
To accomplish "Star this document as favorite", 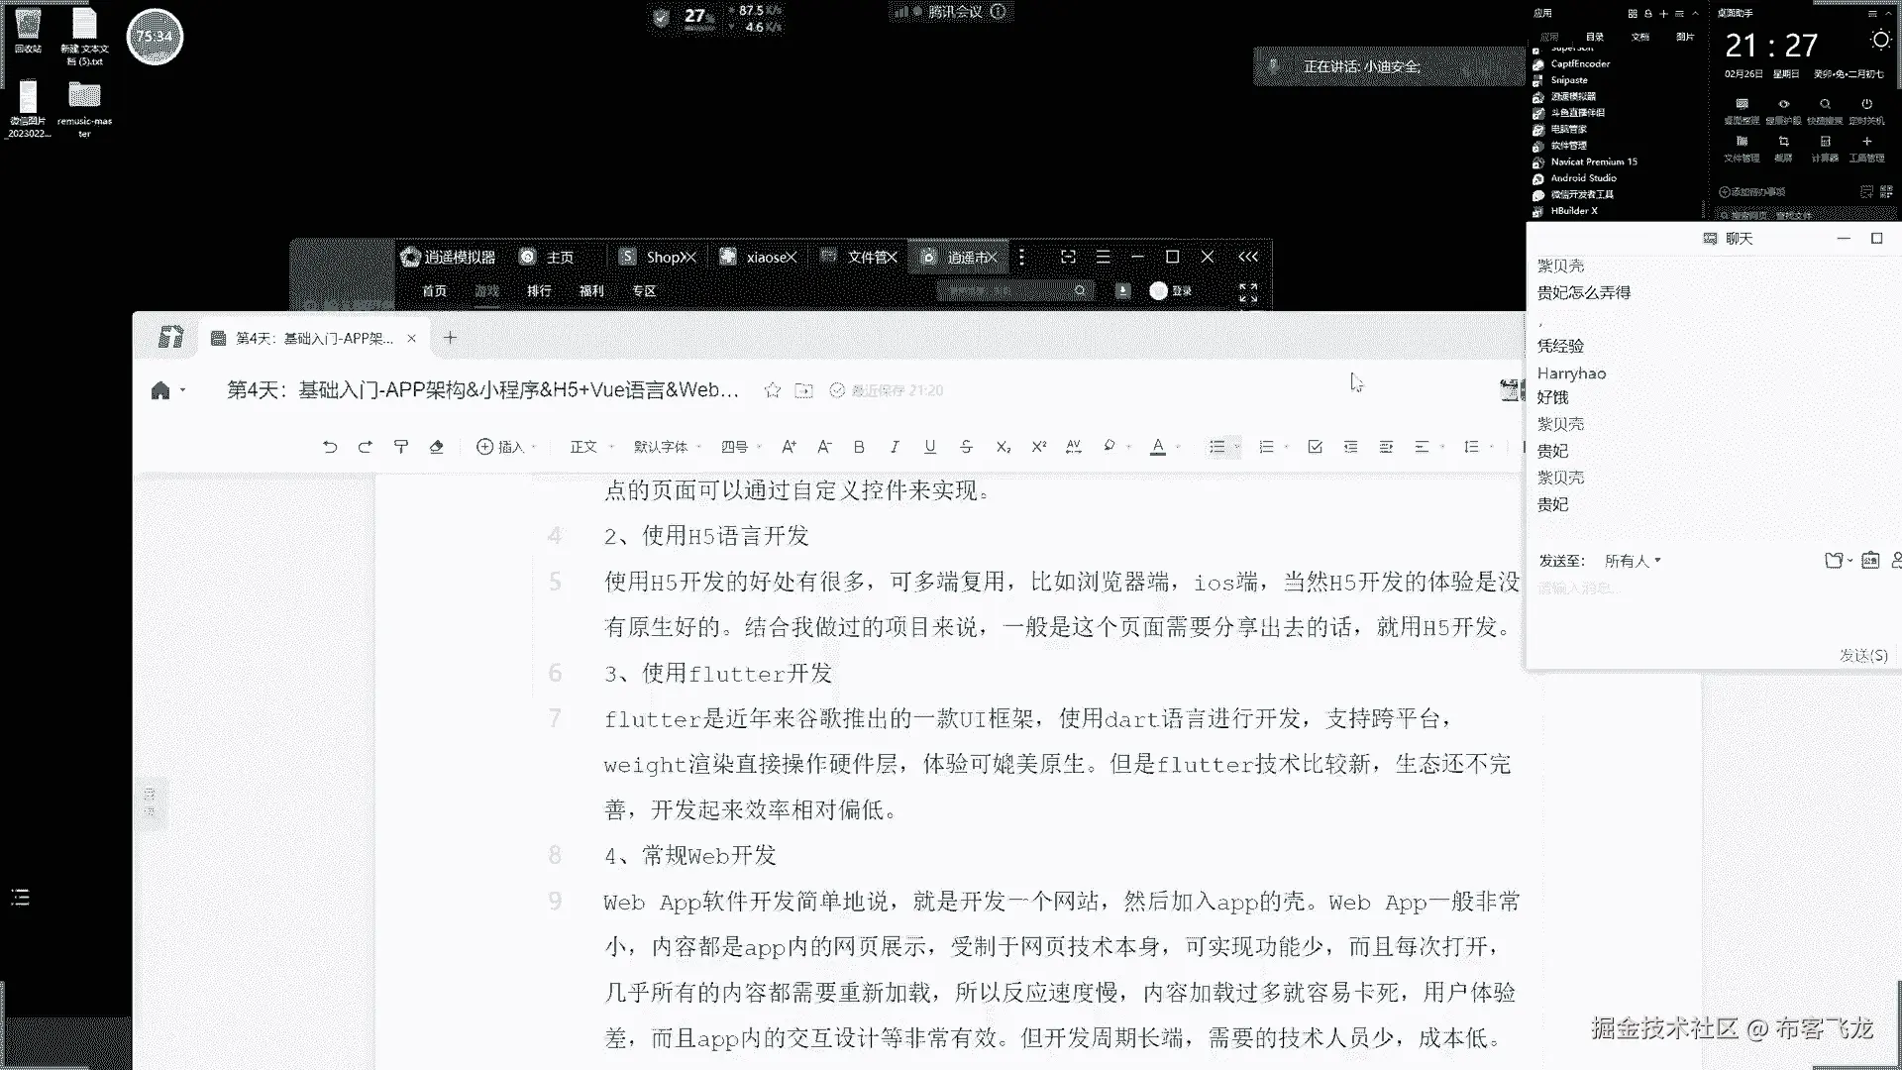I will [x=773, y=390].
